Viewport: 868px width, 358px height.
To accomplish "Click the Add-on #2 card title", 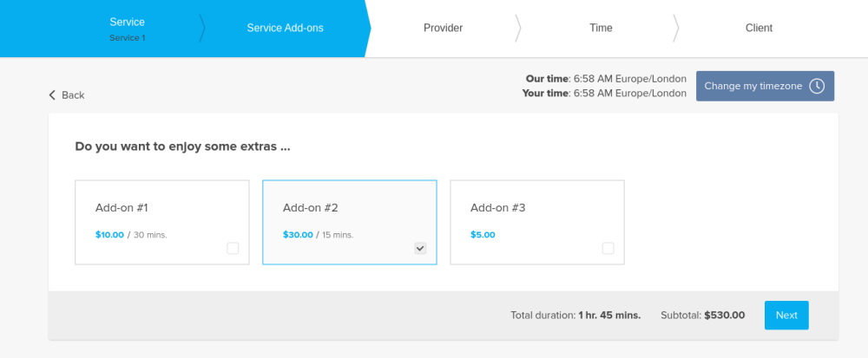I will pyautogui.click(x=310, y=208).
